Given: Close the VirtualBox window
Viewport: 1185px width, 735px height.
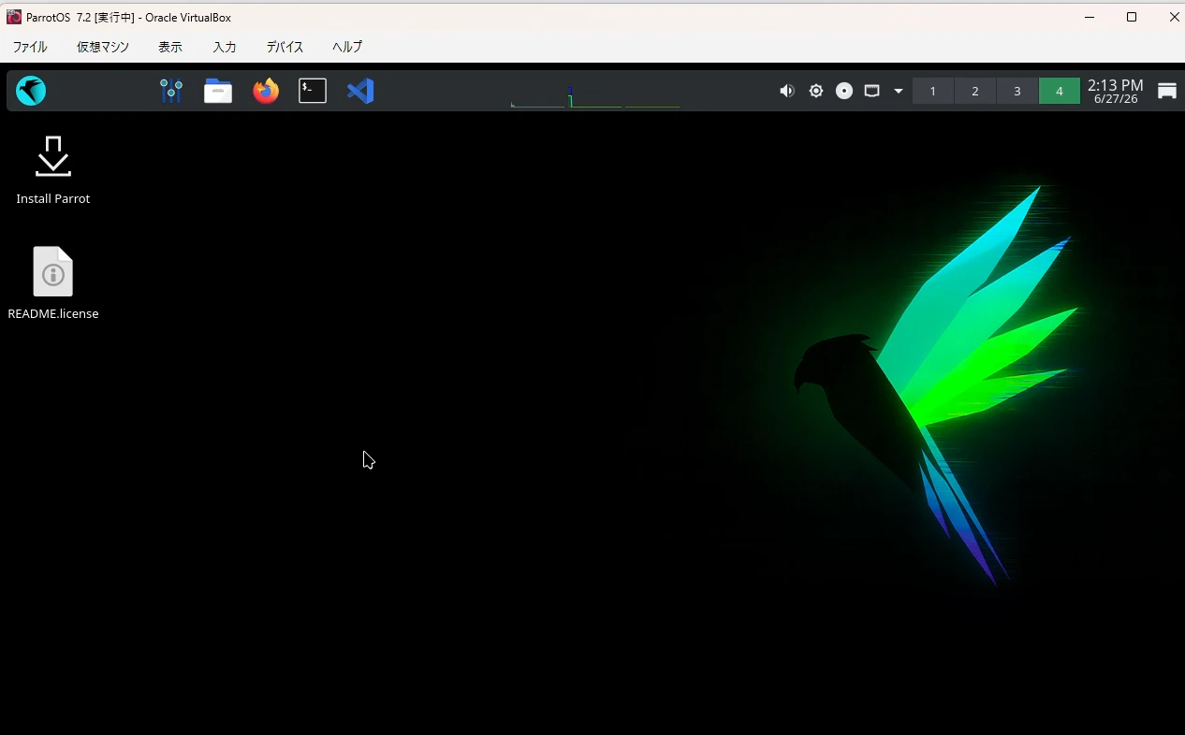Looking at the screenshot, I should (1174, 17).
